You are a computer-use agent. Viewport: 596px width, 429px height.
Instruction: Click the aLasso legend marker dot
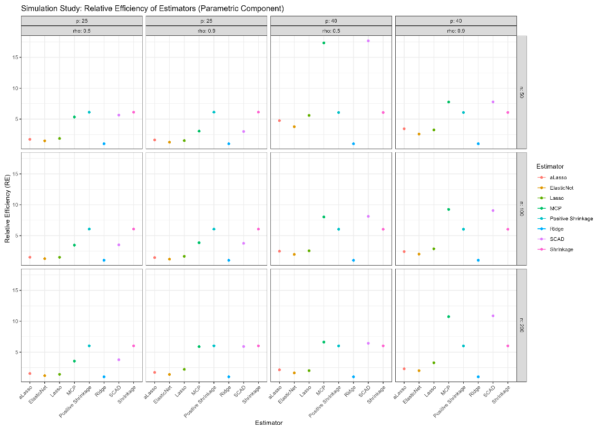(541, 177)
